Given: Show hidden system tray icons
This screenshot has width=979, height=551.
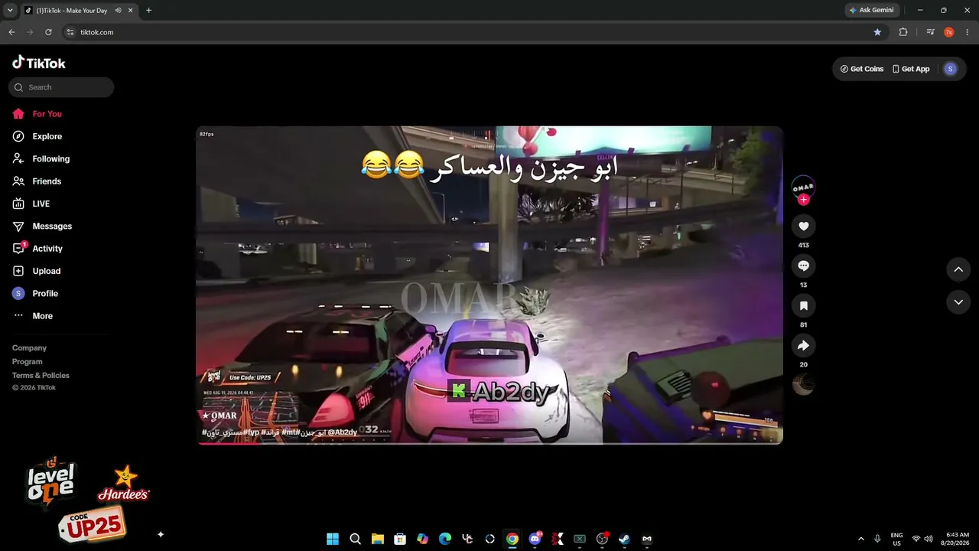Looking at the screenshot, I should coord(861,539).
